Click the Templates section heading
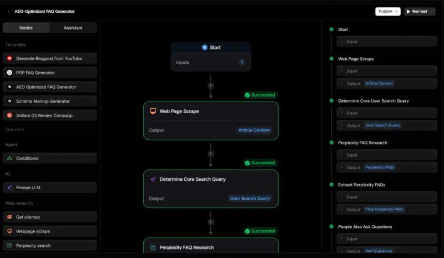 16,45
